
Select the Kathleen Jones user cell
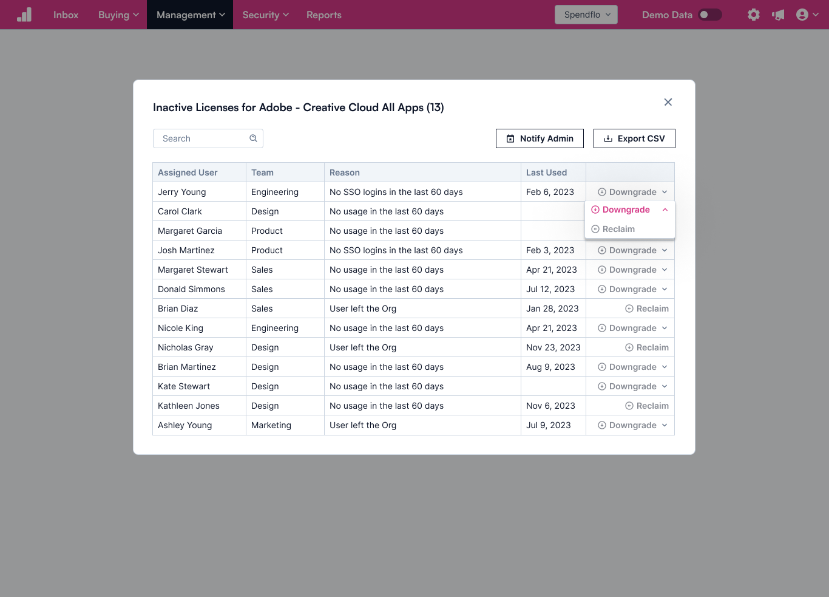click(x=199, y=406)
